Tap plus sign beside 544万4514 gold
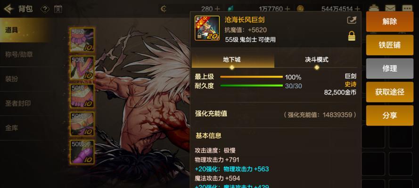Screen dimensions: 419x188 [357, 9]
